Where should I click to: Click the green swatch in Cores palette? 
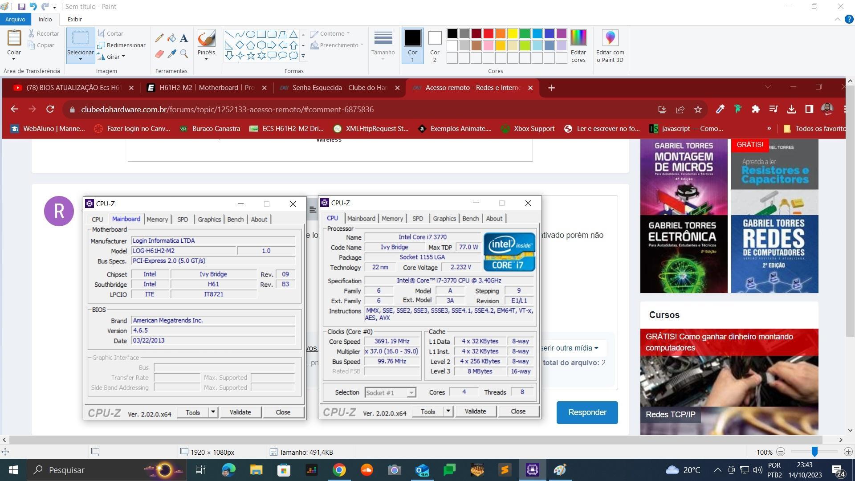(525, 33)
